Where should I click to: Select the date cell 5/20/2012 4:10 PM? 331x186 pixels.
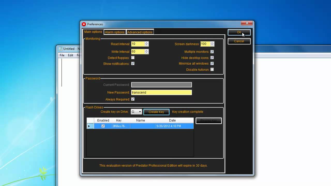(x=174, y=126)
